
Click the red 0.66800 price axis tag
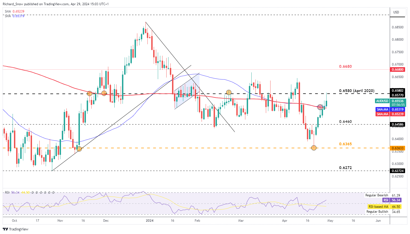[398, 70]
